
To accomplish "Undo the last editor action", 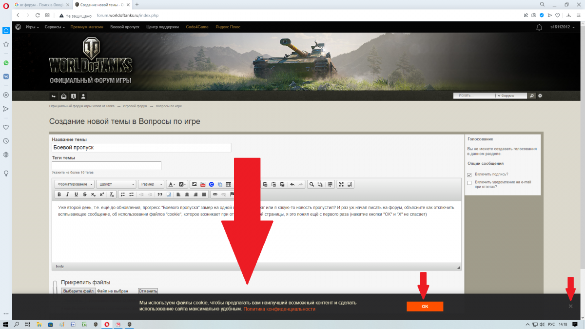I will tap(292, 184).
